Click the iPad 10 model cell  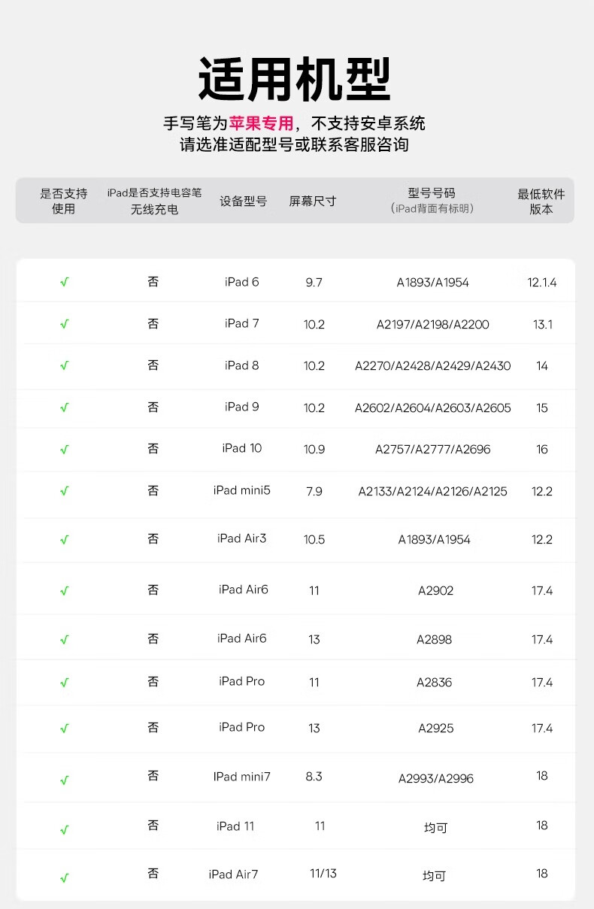pyautogui.click(x=241, y=448)
